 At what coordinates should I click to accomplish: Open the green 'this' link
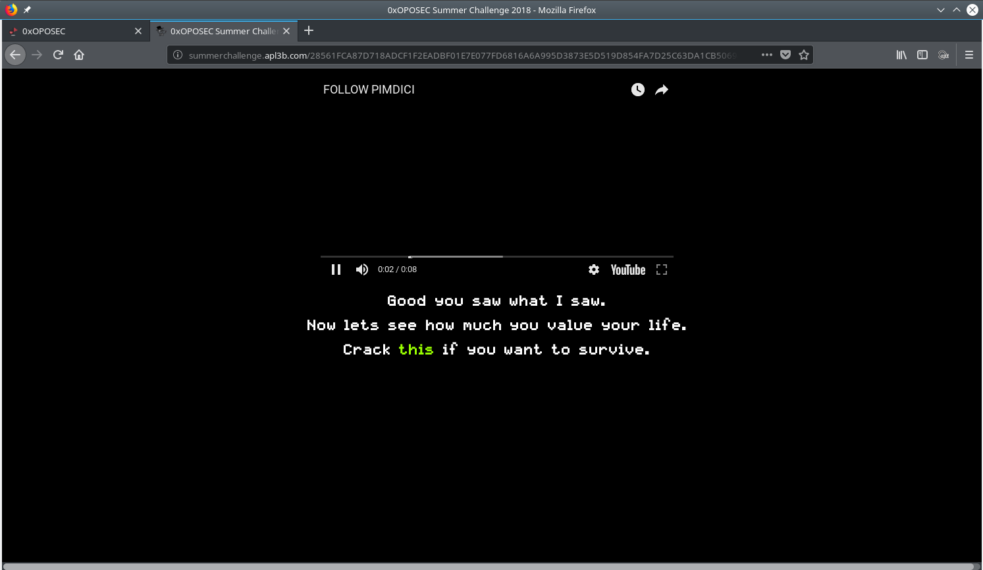(x=415, y=349)
